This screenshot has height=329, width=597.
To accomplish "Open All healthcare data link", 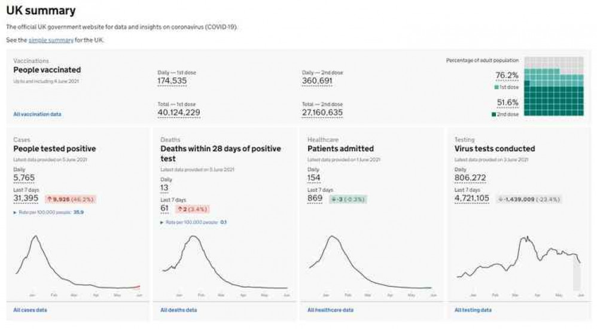I will pos(330,310).
